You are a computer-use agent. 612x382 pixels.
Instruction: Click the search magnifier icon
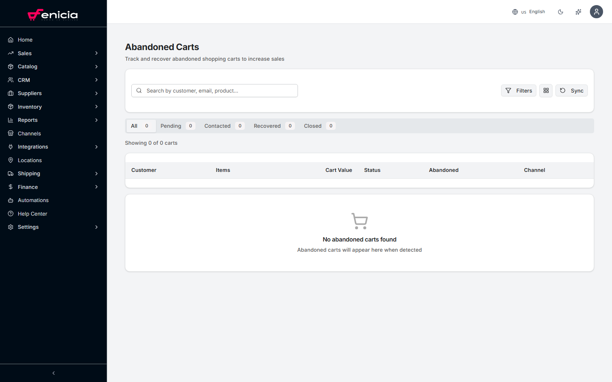(x=139, y=90)
